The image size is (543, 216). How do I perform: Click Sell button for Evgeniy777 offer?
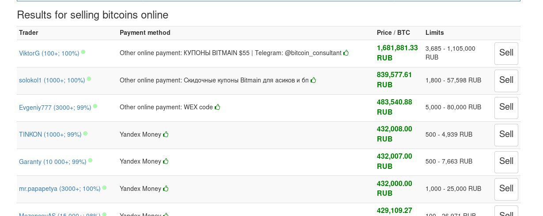(x=506, y=108)
